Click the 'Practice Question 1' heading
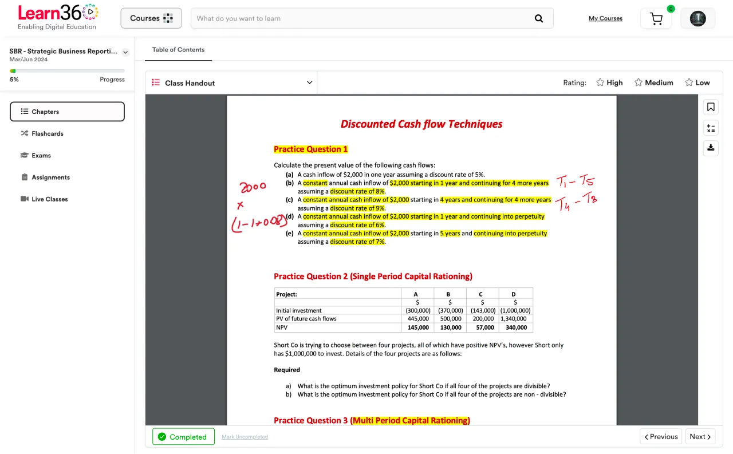 click(x=311, y=149)
